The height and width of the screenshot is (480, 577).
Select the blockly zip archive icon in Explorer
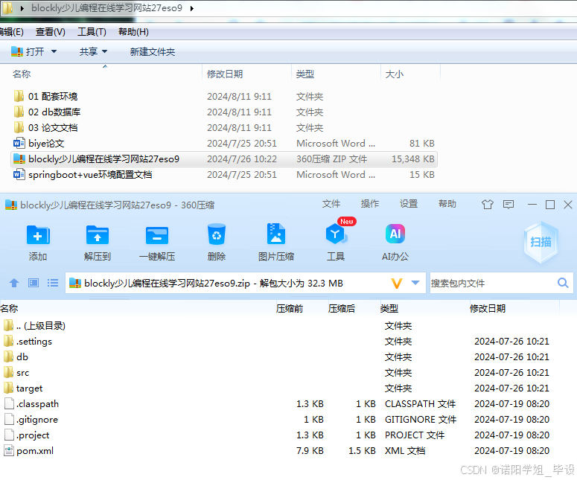coord(19,159)
